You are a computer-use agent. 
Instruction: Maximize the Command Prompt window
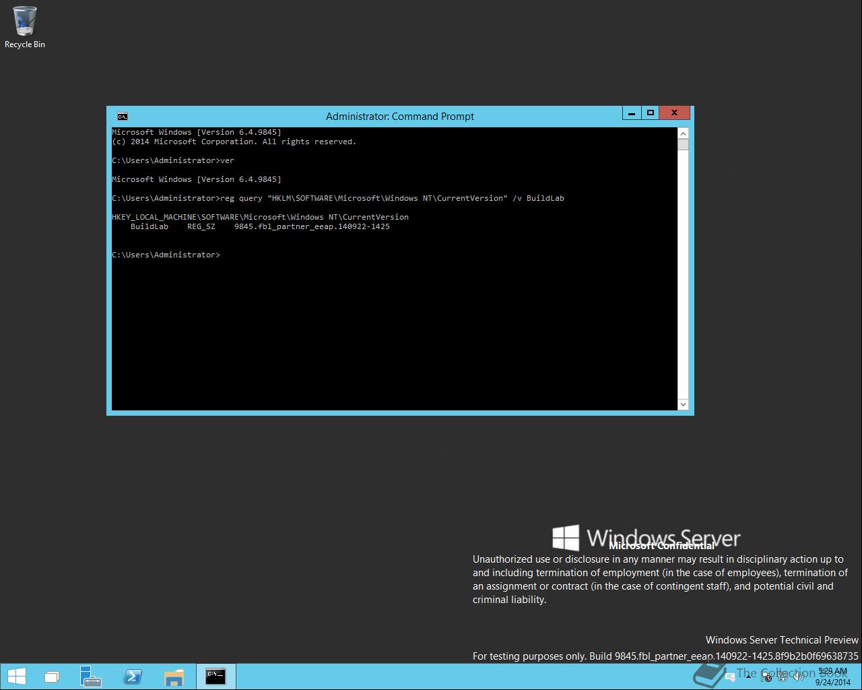coord(650,113)
